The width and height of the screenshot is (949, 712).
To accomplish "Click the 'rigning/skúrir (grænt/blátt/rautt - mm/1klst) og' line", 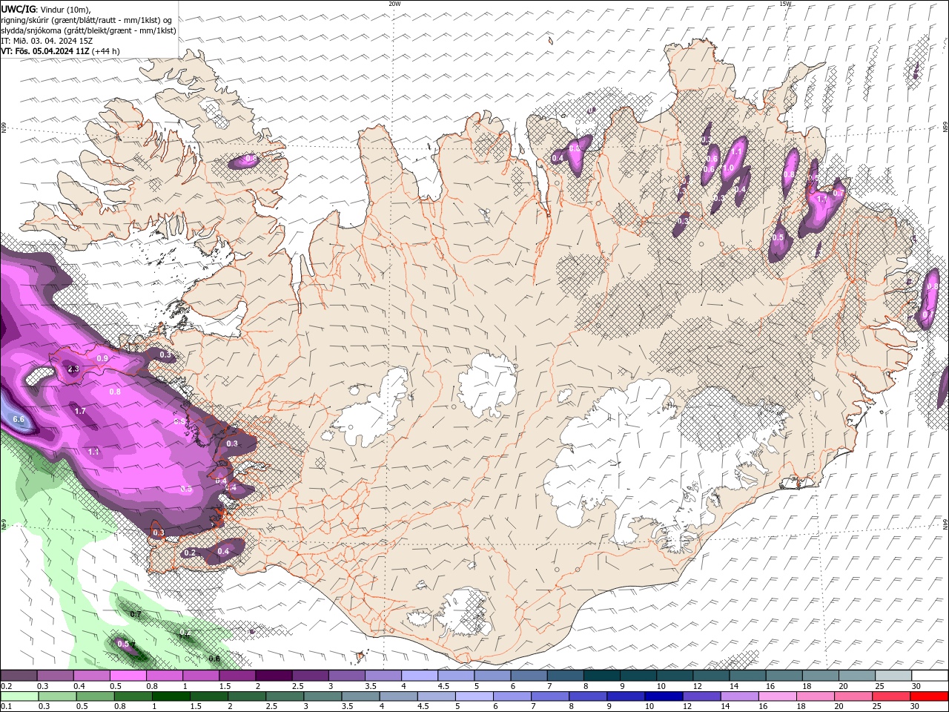I will 87,20.
